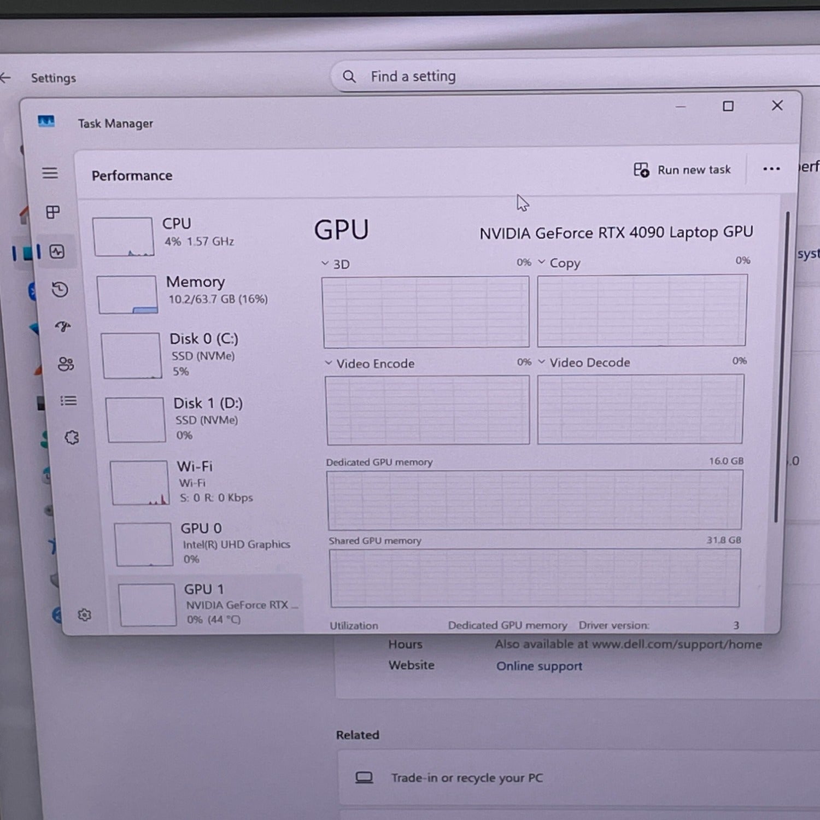Click the three-dot more options button
The height and width of the screenshot is (820, 820).
pyautogui.click(x=771, y=169)
